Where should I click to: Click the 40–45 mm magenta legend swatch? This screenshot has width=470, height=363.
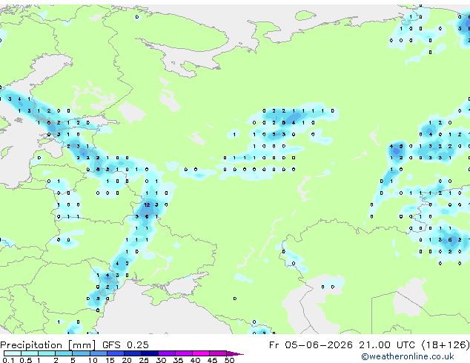point(201,353)
